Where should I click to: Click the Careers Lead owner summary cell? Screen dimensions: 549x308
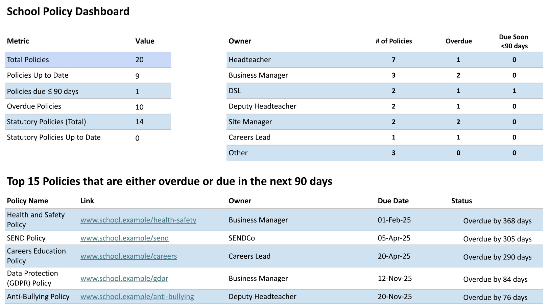(249, 137)
